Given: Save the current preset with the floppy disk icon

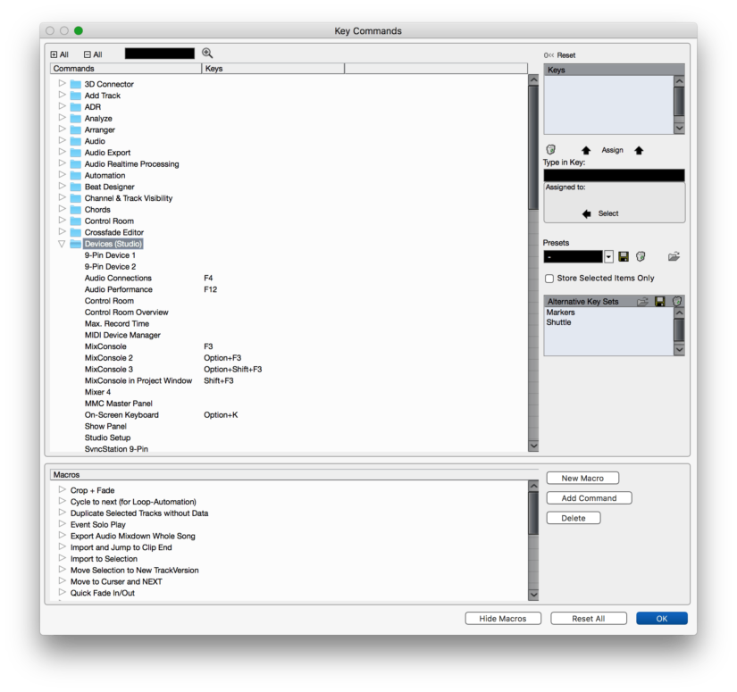Looking at the screenshot, I should click(623, 256).
